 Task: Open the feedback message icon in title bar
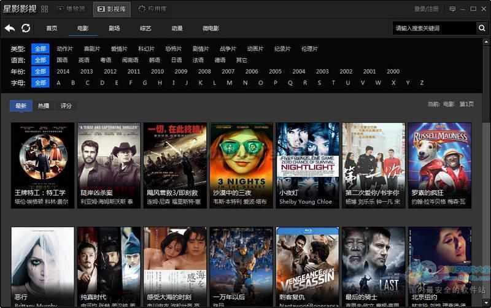click(452, 9)
